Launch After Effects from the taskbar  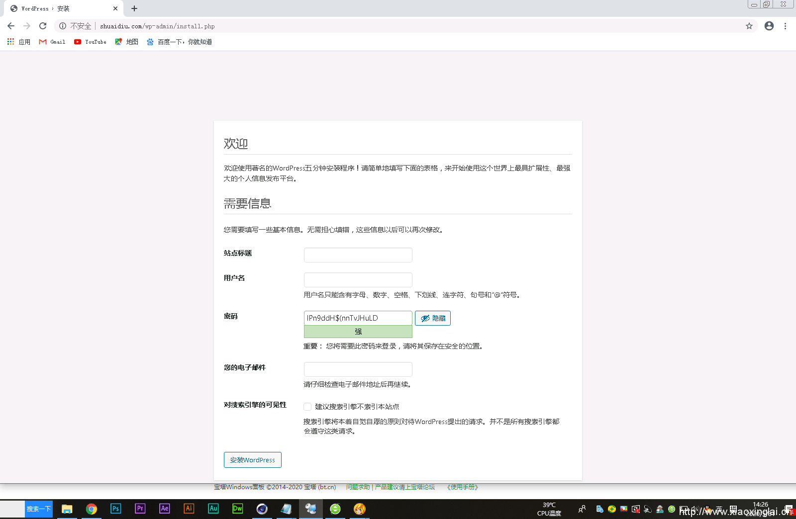point(165,509)
